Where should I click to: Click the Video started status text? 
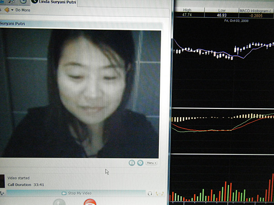[x=19, y=178]
